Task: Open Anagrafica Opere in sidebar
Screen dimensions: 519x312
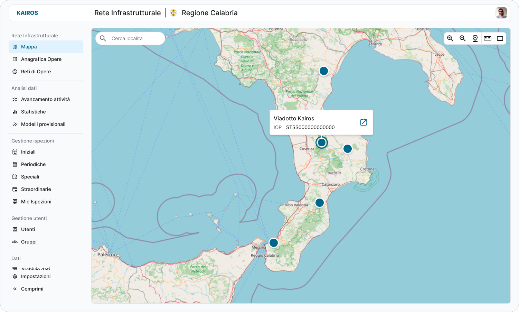Action: click(46, 59)
